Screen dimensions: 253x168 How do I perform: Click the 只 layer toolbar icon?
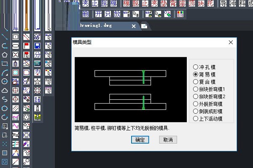coord(108,14)
